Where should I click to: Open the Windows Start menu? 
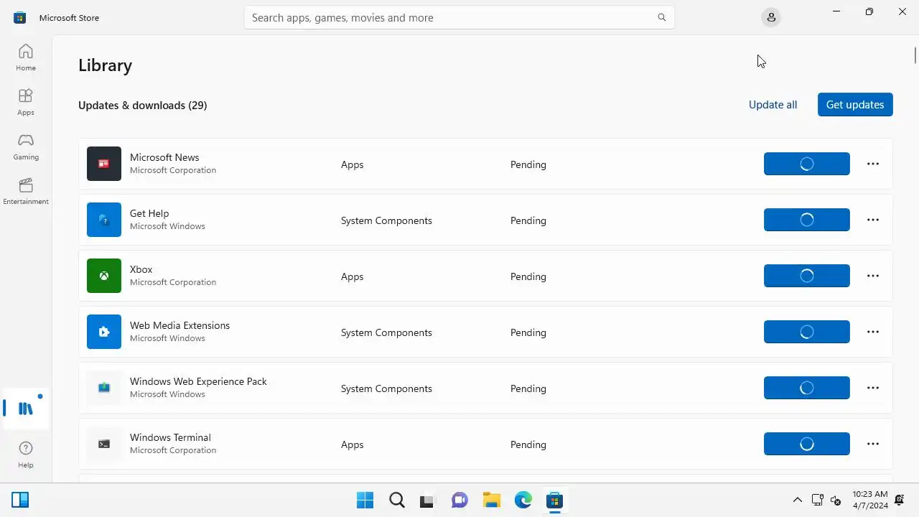point(365,500)
